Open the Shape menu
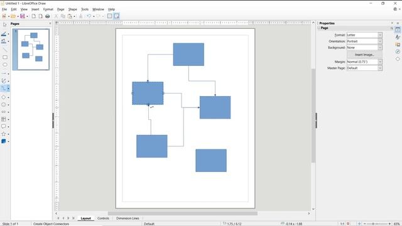Screen dimensions: 402x226 click(x=73, y=9)
